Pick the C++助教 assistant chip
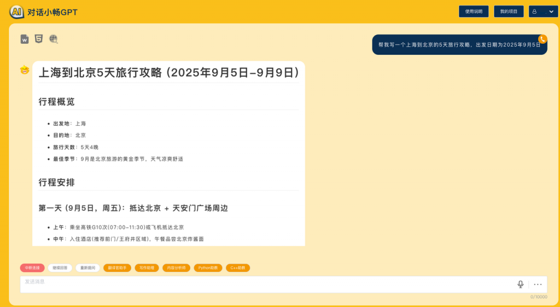 (x=238, y=268)
